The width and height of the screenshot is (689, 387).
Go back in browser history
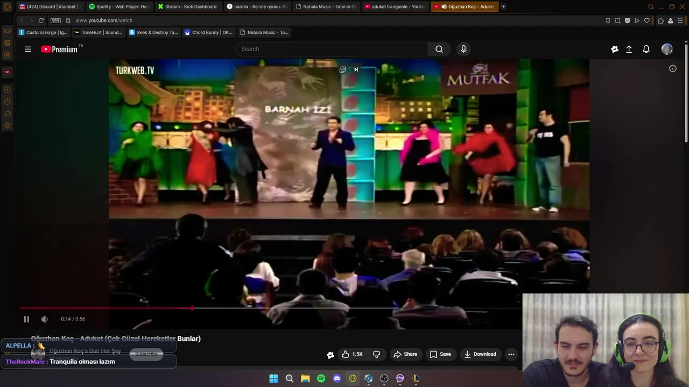[x=22, y=20]
